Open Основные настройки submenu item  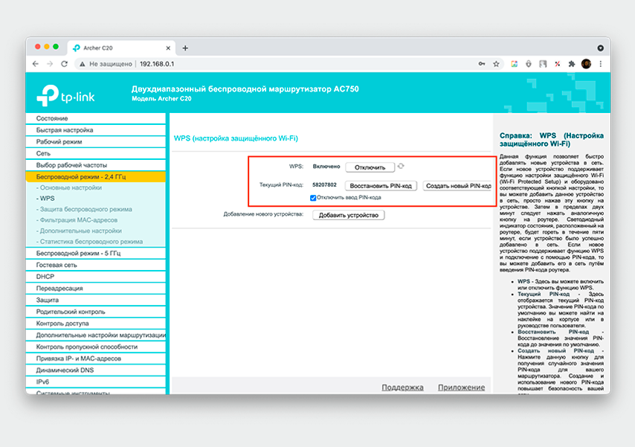[71, 187]
